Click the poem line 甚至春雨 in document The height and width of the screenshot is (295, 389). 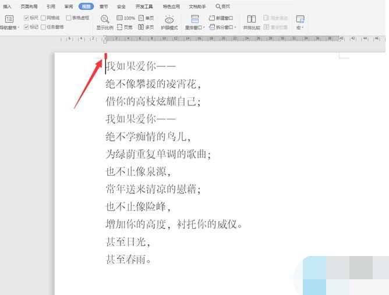coord(128,260)
